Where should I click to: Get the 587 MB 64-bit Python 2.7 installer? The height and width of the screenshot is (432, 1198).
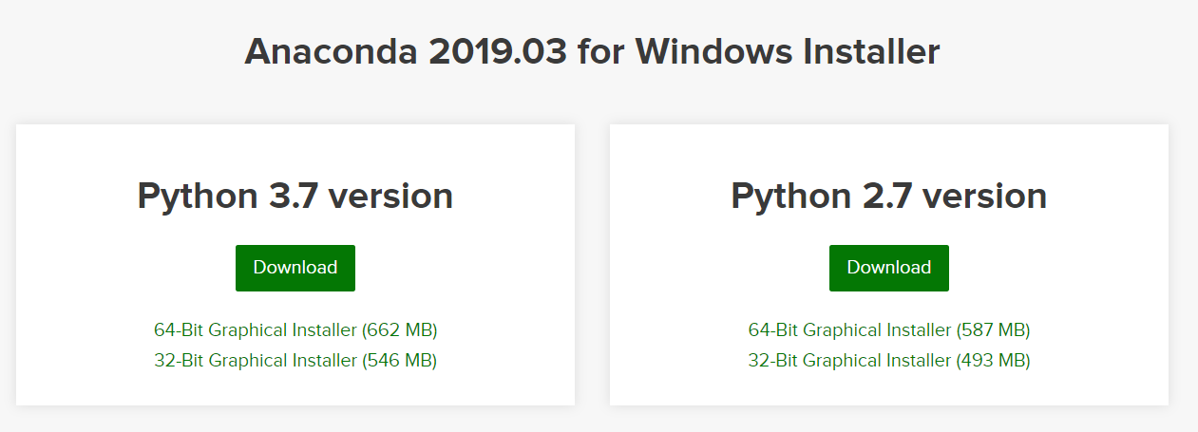point(888,330)
